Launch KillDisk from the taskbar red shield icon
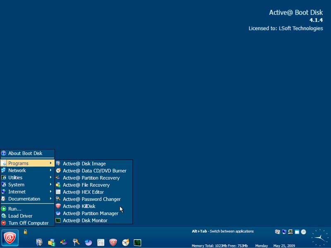Viewport: 331px width, 248px height. coord(113,242)
